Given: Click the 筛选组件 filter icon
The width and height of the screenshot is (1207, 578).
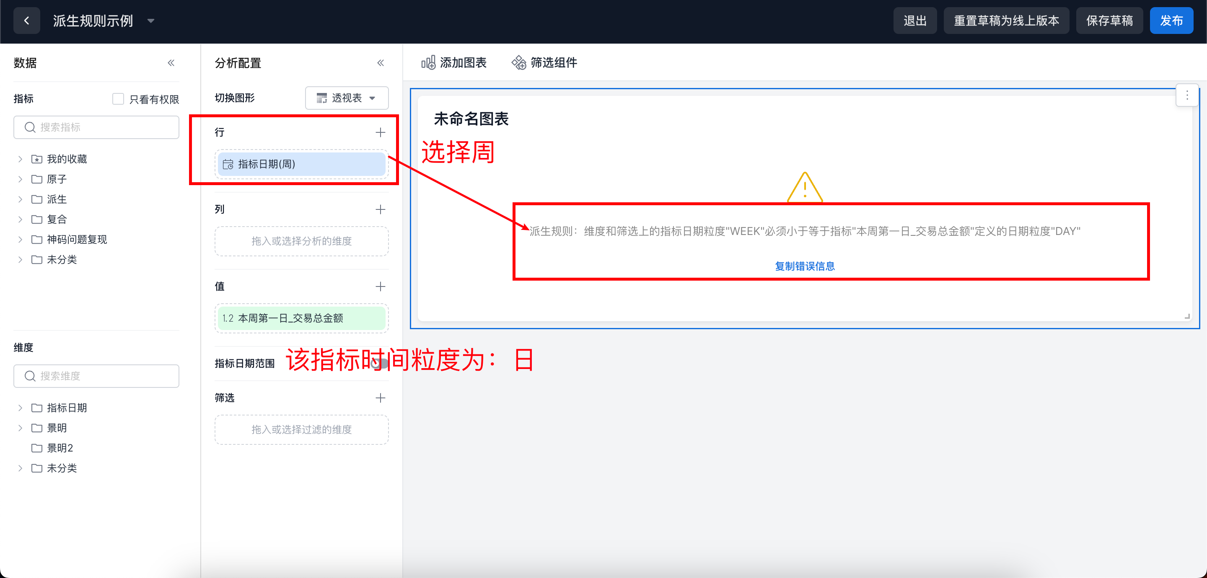Looking at the screenshot, I should [519, 62].
